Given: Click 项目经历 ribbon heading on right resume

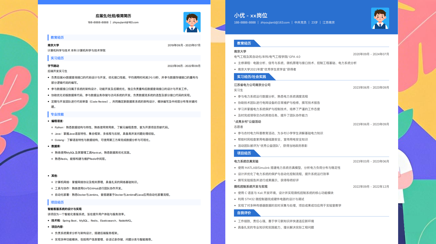Looking at the screenshot, I should point(244,153).
